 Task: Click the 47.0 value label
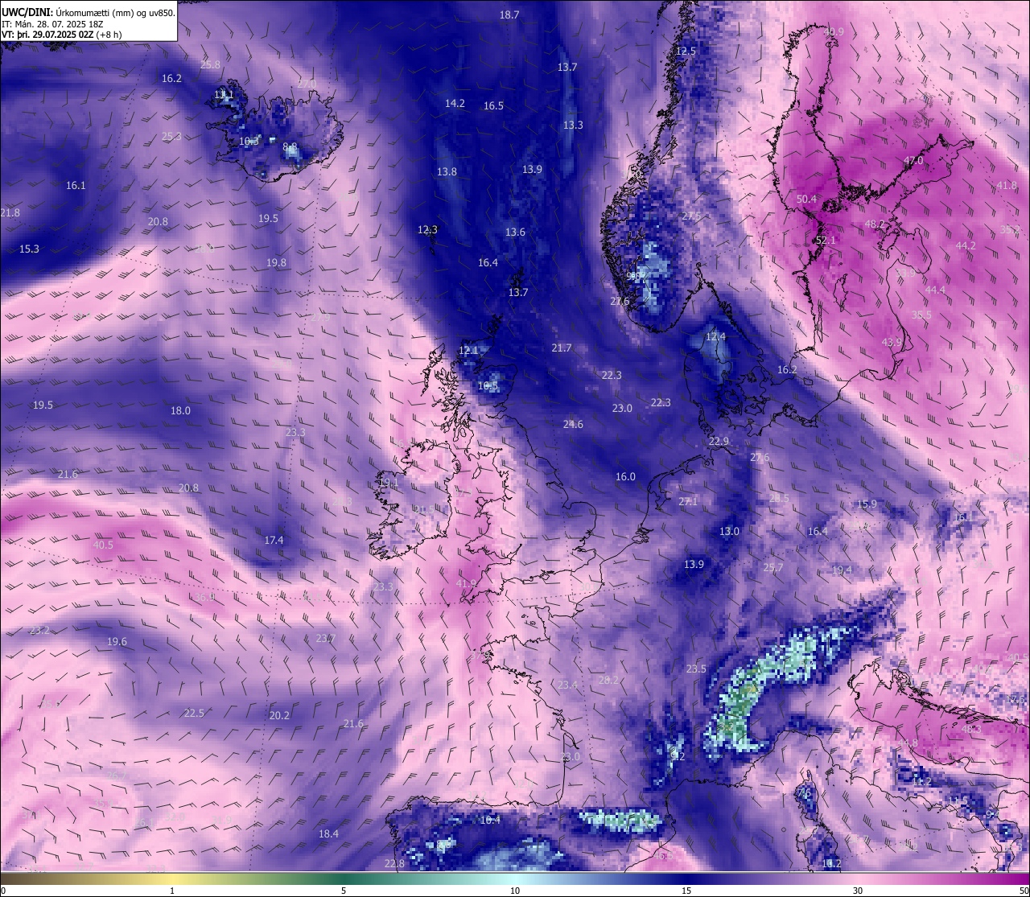913,160
